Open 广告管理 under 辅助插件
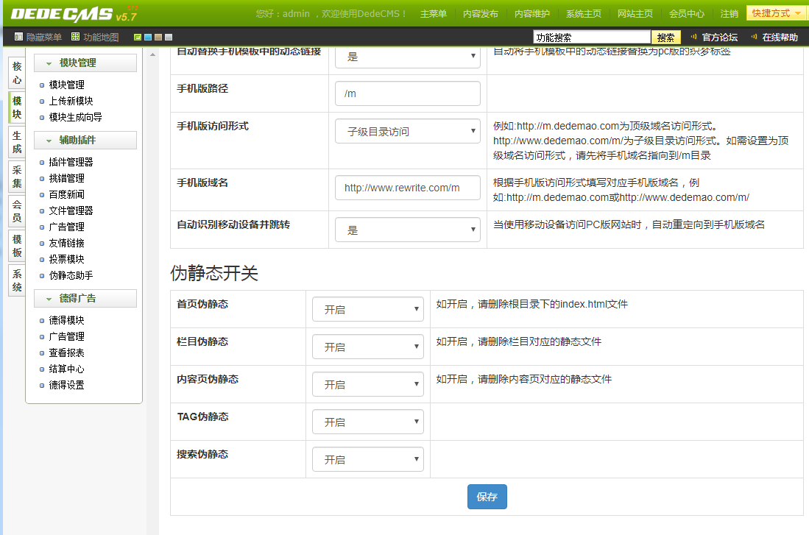This screenshot has height=535, width=809. click(66, 227)
